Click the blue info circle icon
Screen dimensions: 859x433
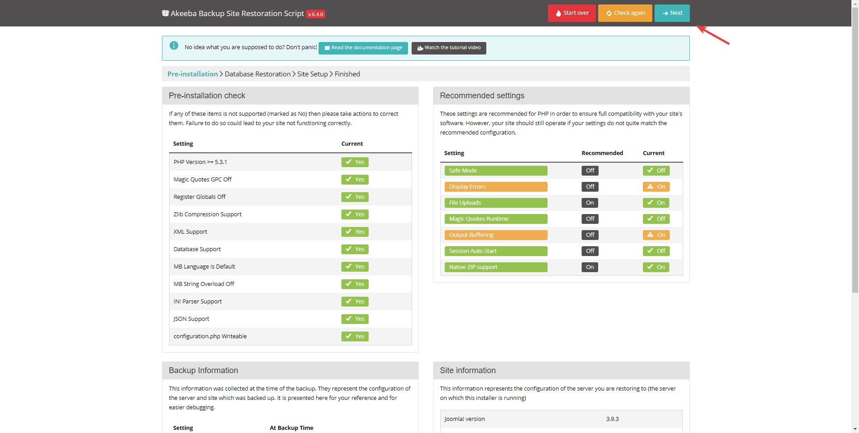pos(174,46)
